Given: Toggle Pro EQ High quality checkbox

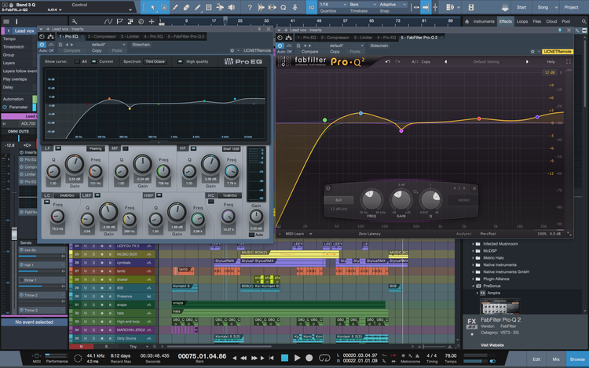Looking at the screenshot, I should point(180,61).
